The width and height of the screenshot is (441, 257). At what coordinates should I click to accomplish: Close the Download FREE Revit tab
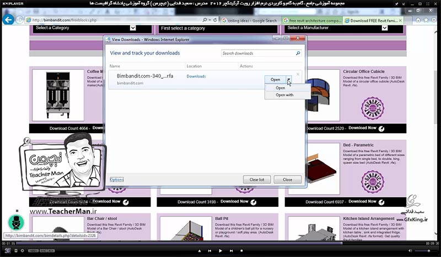pyautogui.click(x=400, y=20)
